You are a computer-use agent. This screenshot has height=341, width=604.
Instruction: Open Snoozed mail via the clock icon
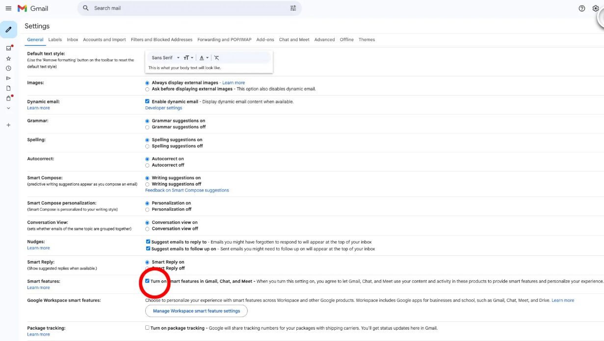pyautogui.click(x=8, y=68)
